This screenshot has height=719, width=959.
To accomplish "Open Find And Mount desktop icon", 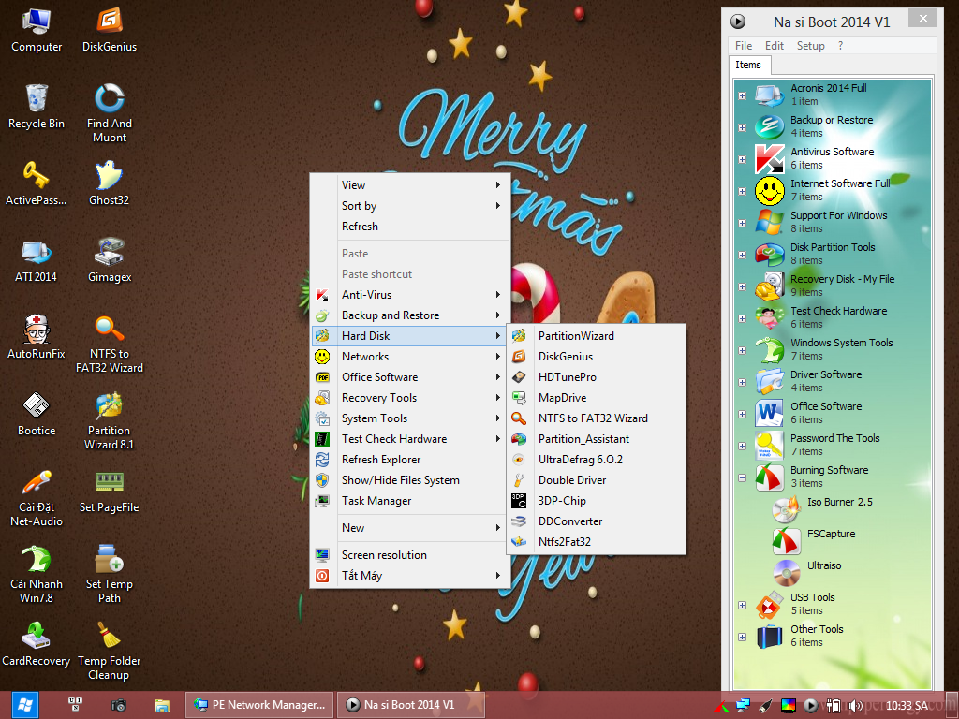I will point(110,113).
